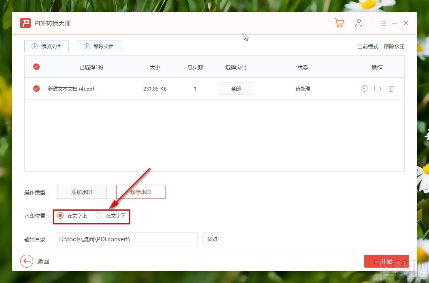Click the app logo icon top left

coord(25,23)
